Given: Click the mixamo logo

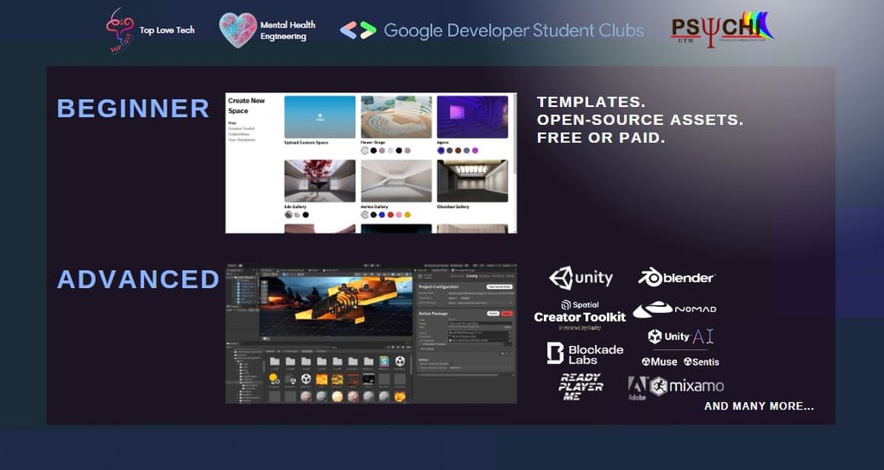Looking at the screenshot, I should pyautogui.click(x=686, y=386).
